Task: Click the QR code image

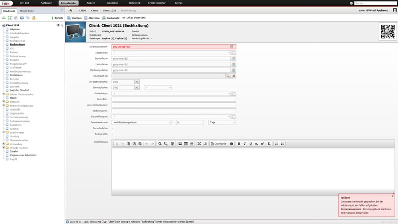Action: click(388, 31)
